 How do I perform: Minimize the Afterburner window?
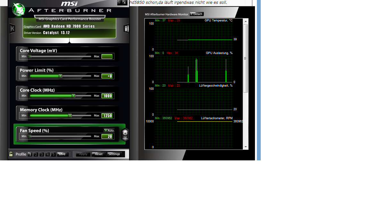point(119,3)
